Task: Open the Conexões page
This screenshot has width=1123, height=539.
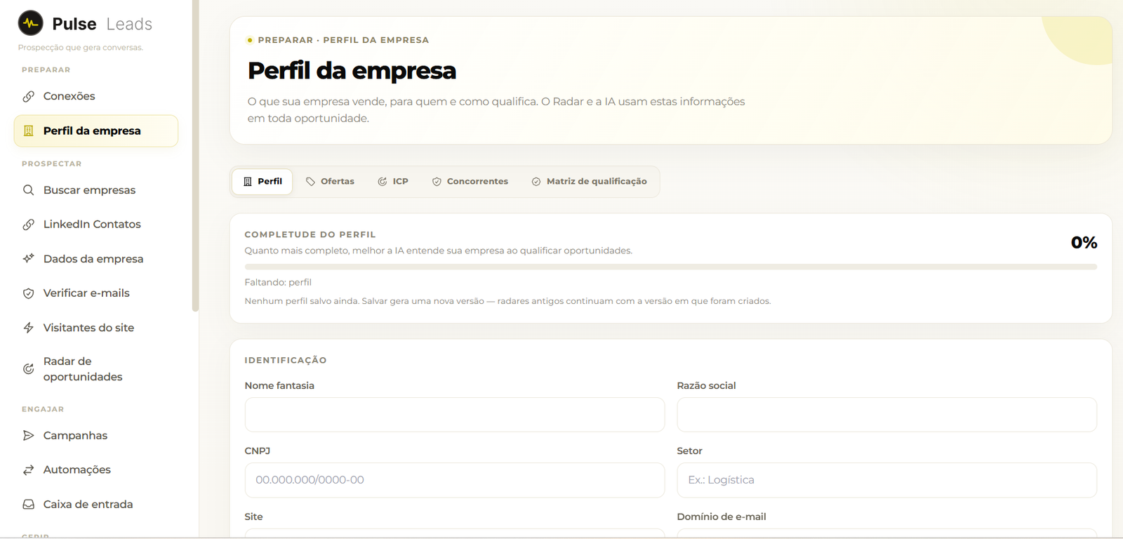Action: [96, 96]
